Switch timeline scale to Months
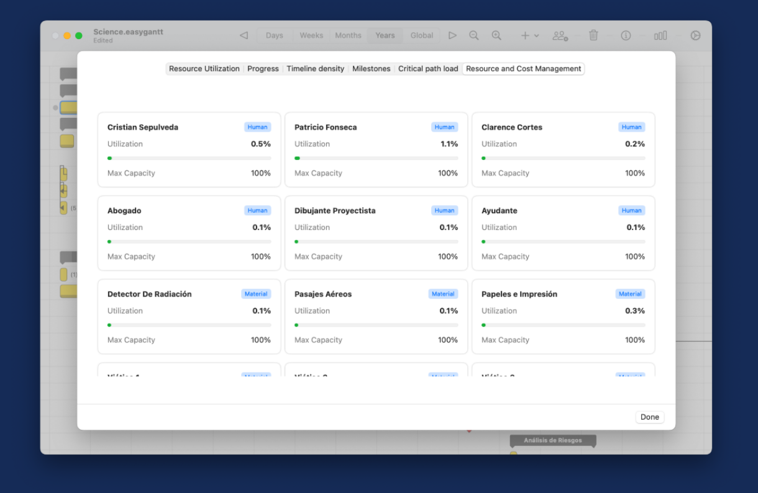The image size is (758, 493). [x=348, y=35]
